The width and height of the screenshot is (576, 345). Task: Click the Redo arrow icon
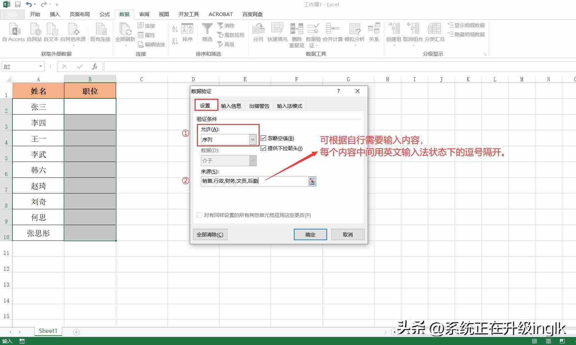[x=44, y=4]
